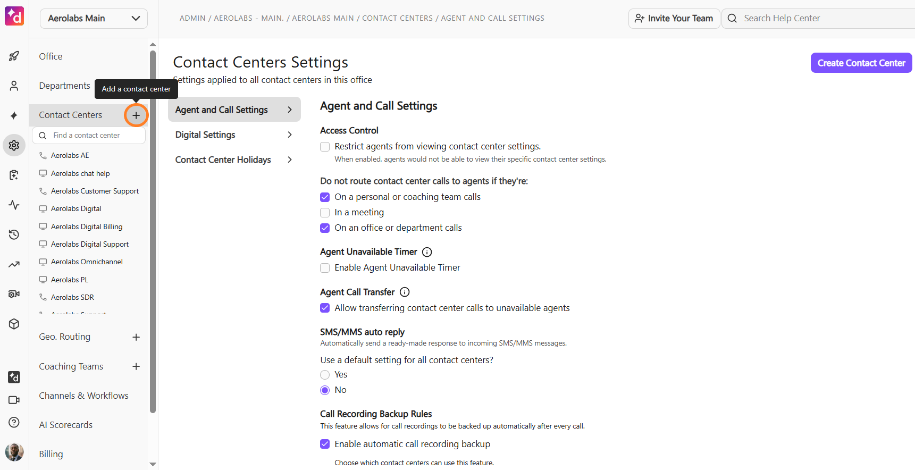
Task: Click Create Contact Center button
Action: (x=861, y=63)
